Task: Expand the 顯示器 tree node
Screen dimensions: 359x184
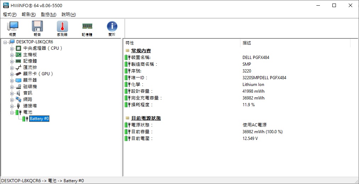Action: pyautogui.click(x=12, y=81)
